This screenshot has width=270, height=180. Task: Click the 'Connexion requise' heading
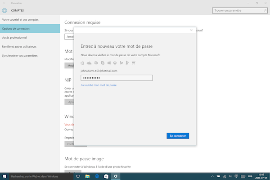[x=82, y=22]
